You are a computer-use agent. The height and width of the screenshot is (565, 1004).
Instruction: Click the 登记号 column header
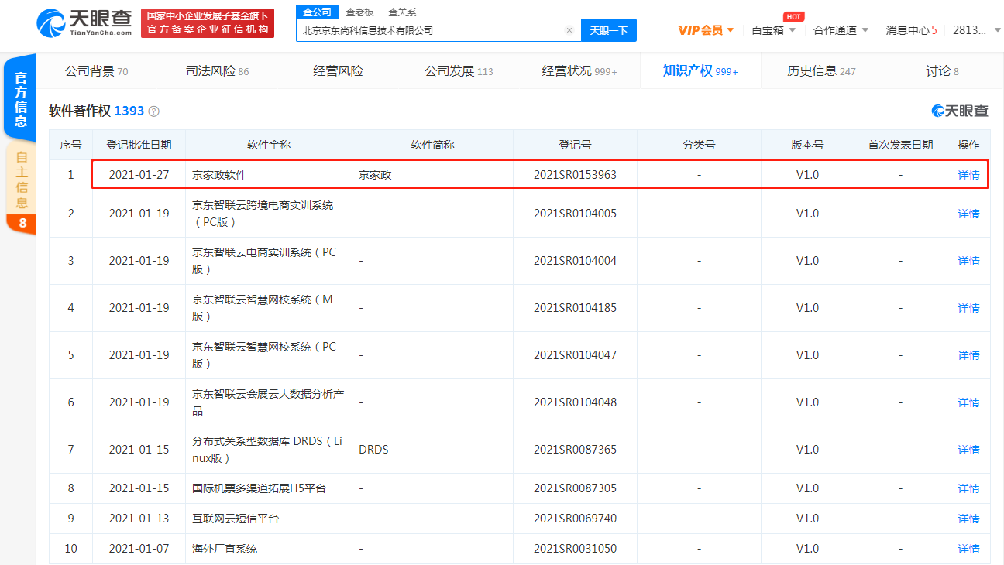575,145
